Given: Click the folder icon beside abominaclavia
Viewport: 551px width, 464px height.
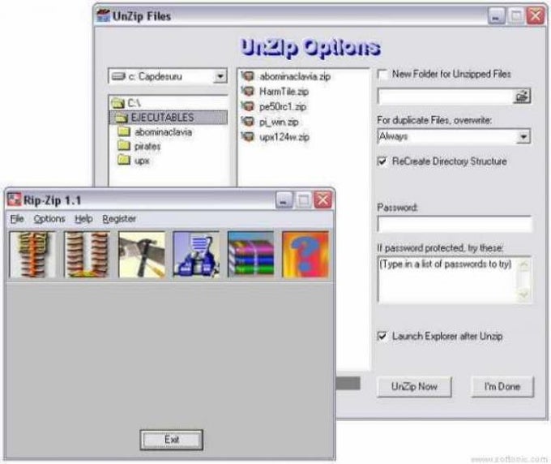Looking at the screenshot, I should click(x=124, y=131).
